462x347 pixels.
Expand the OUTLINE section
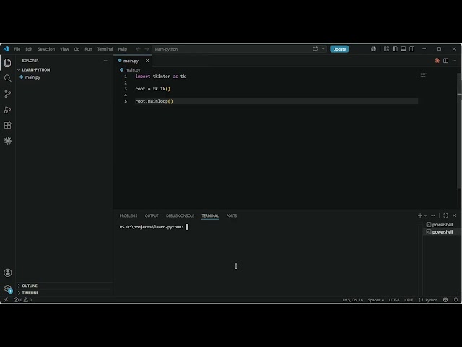pos(30,286)
